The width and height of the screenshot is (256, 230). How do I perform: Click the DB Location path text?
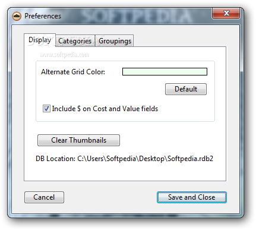[x=145, y=159]
